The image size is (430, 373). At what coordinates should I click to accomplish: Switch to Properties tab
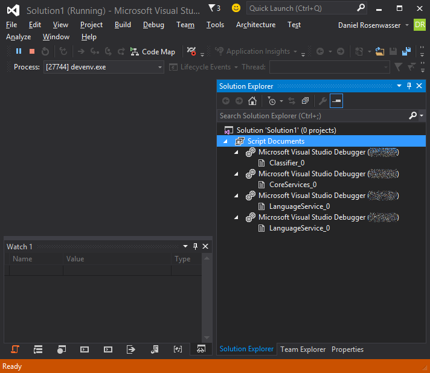(x=347, y=349)
